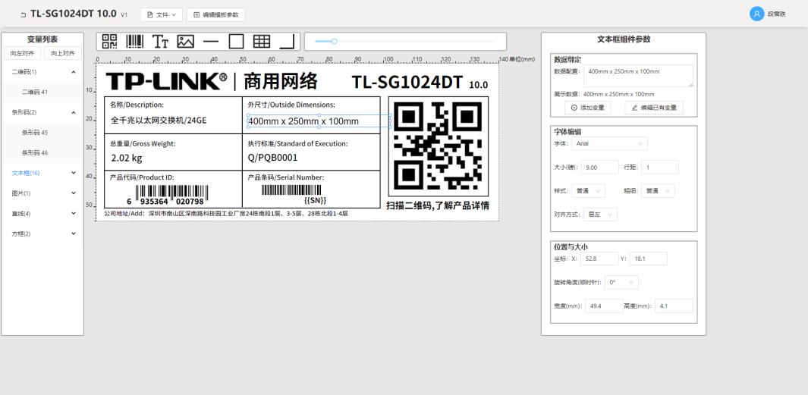Collapse the 条形码(2) group
This screenshot has width=808, height=395.
[x=73, y=112]
